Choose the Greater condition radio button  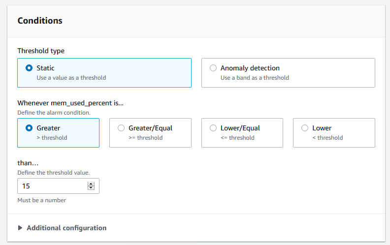pos(29,128)
